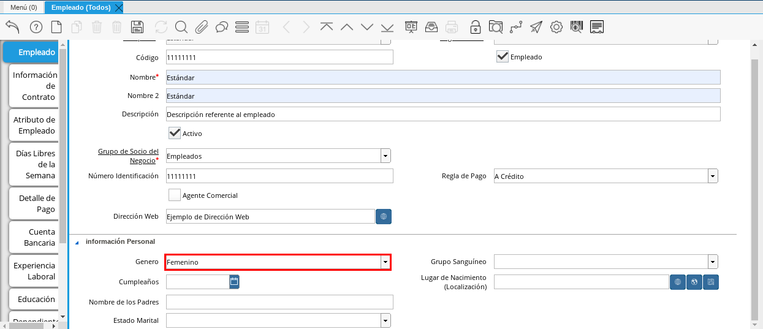
Task: Open the Dirección Web globe button
Action: pos(384,216)
